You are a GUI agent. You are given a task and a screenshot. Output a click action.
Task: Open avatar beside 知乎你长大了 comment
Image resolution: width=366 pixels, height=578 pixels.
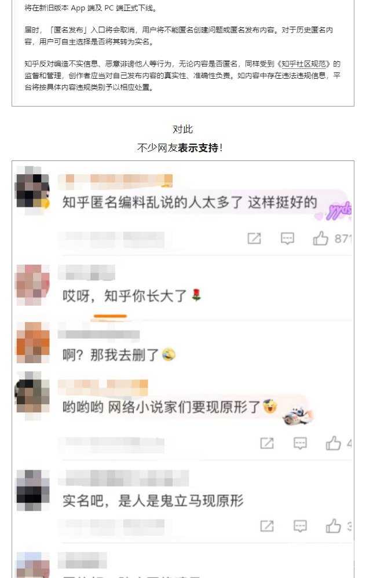click(x=32, y=284)
